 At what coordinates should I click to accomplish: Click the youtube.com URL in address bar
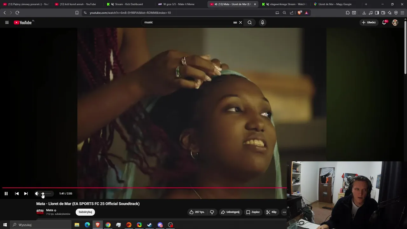[x=130, y=13]
